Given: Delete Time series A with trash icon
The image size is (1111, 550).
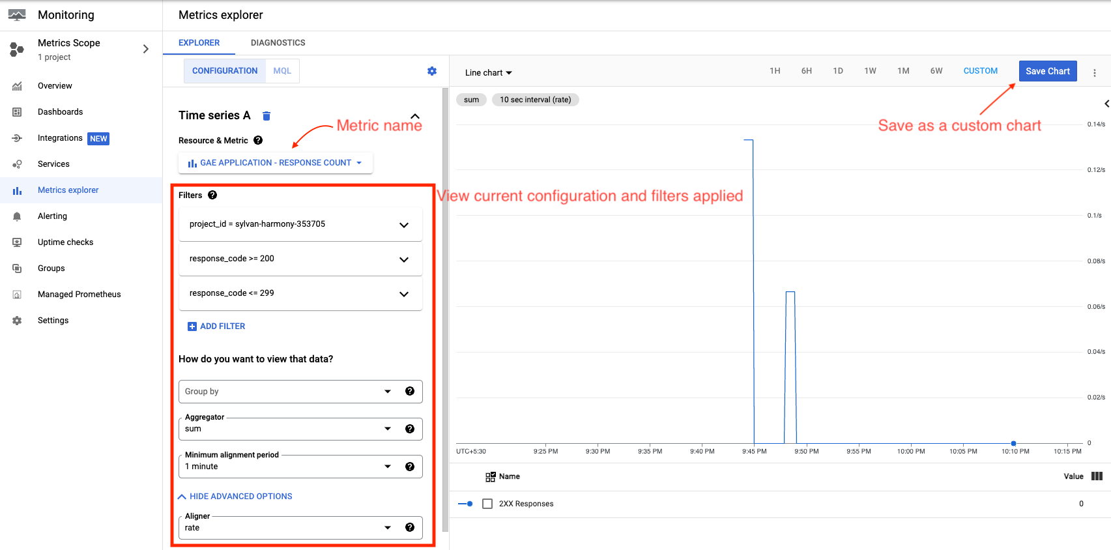Looking at the screenshot, I should click(266, 116).
